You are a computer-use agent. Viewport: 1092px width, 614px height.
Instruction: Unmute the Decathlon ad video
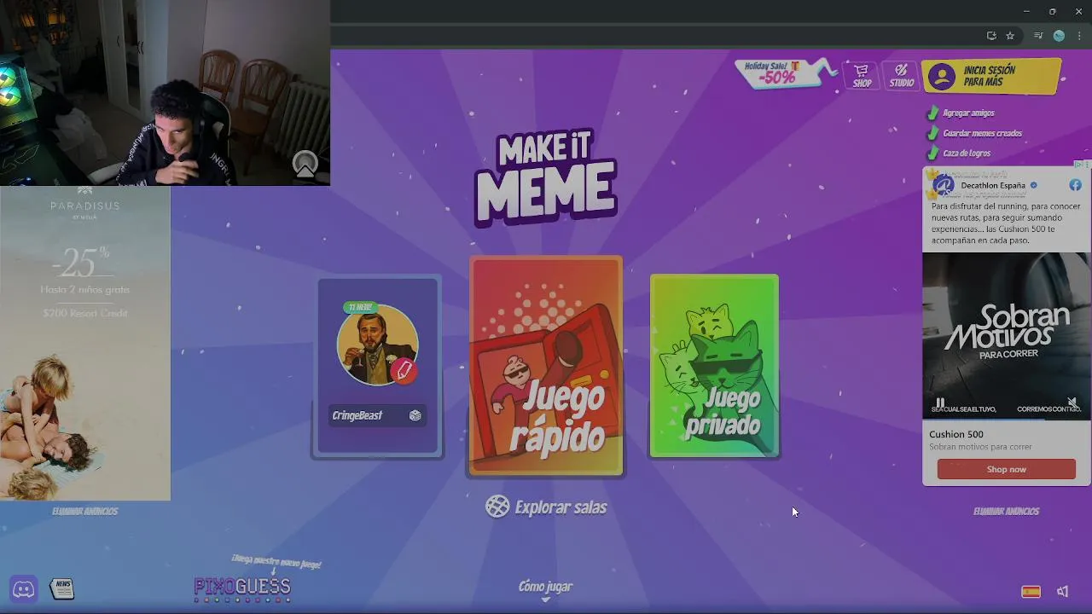point(1072,403)
